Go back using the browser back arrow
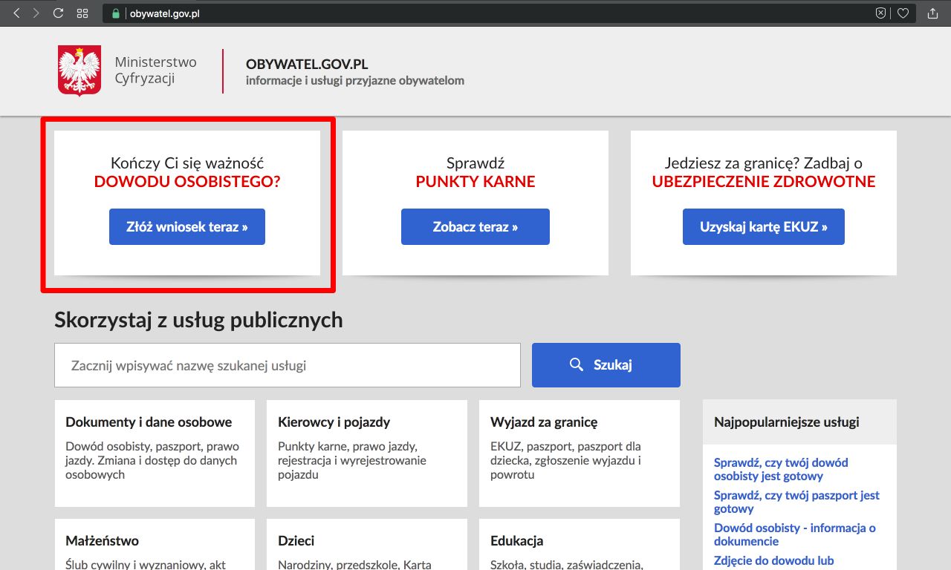 [x=16, y=13]
